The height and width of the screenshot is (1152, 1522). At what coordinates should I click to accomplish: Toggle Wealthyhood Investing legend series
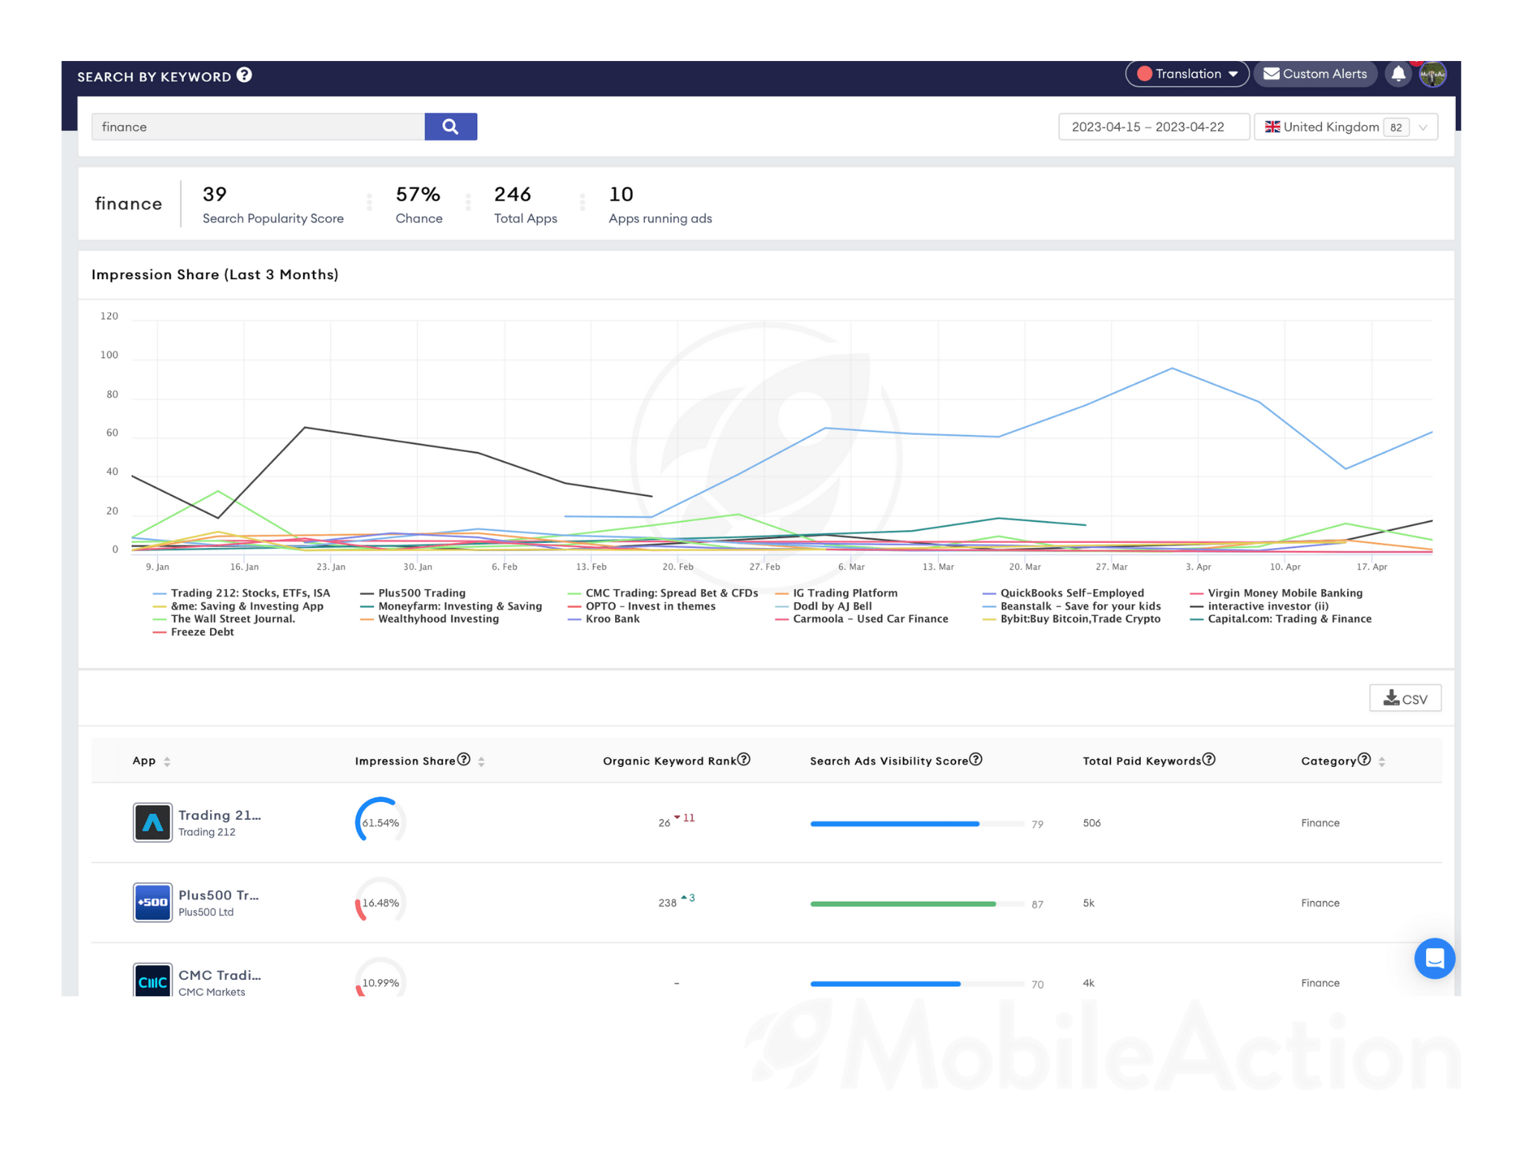point(430,619)
